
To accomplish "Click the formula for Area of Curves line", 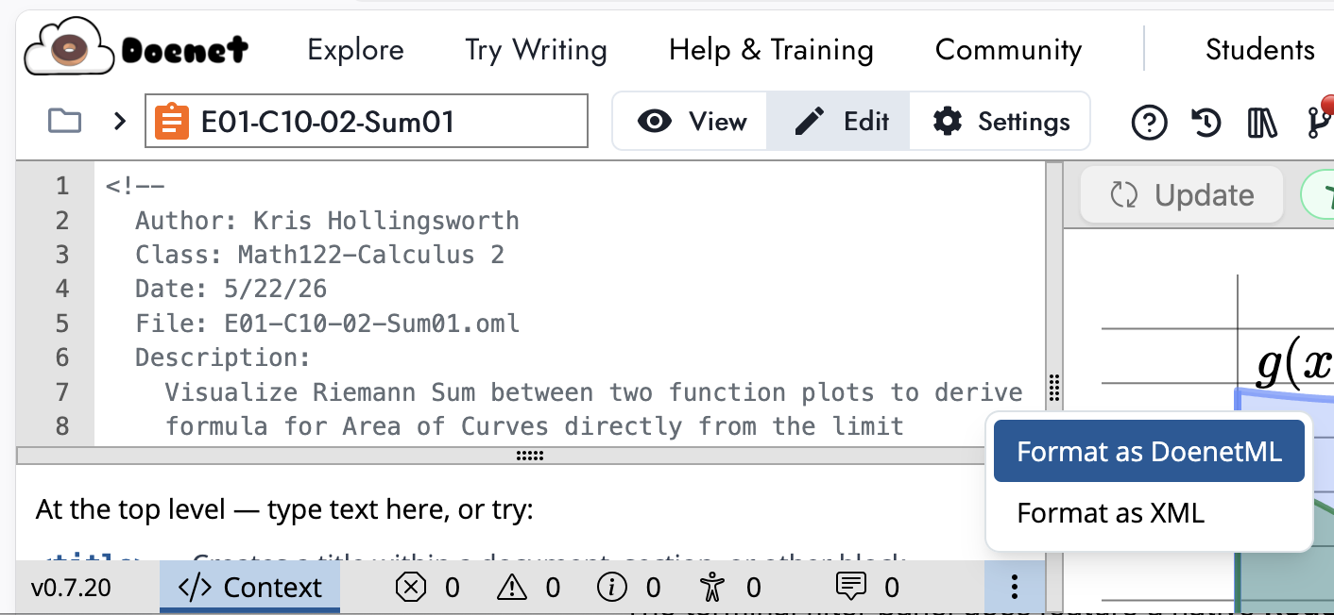I will coord(535,426).
